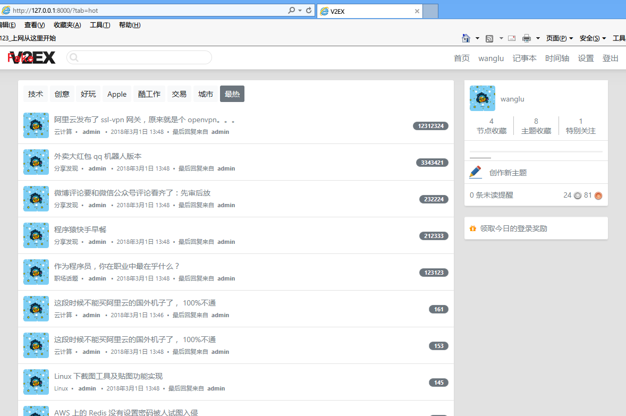Image resolution: width=626 pixels, height=416 pixels.
Task: Open 主题收藏 in the sidebar
Action: (536, 126)
